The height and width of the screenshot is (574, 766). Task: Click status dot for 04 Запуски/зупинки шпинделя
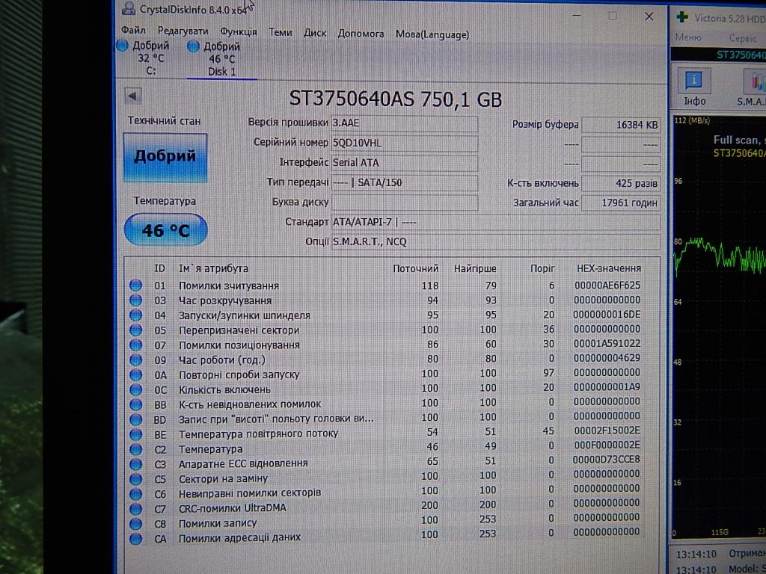click(x=136, y=315)
